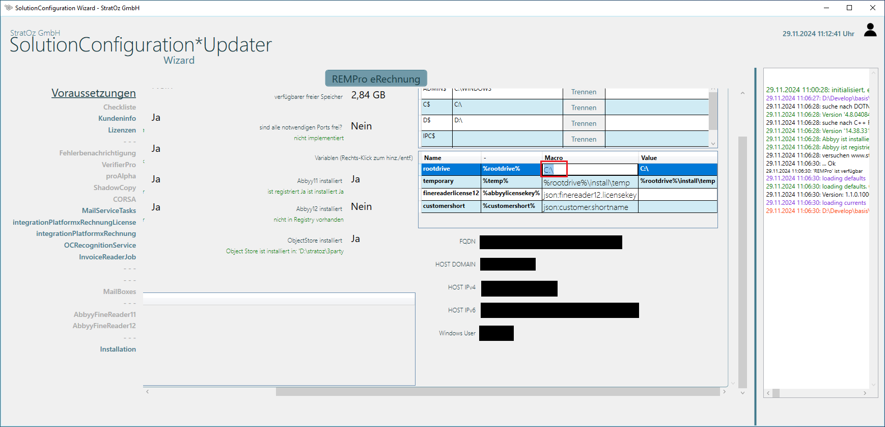Click the REMPro eRechnung button

tap(376, 79)
